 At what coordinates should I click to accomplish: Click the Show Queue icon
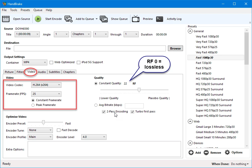click(x=104, y=19)
